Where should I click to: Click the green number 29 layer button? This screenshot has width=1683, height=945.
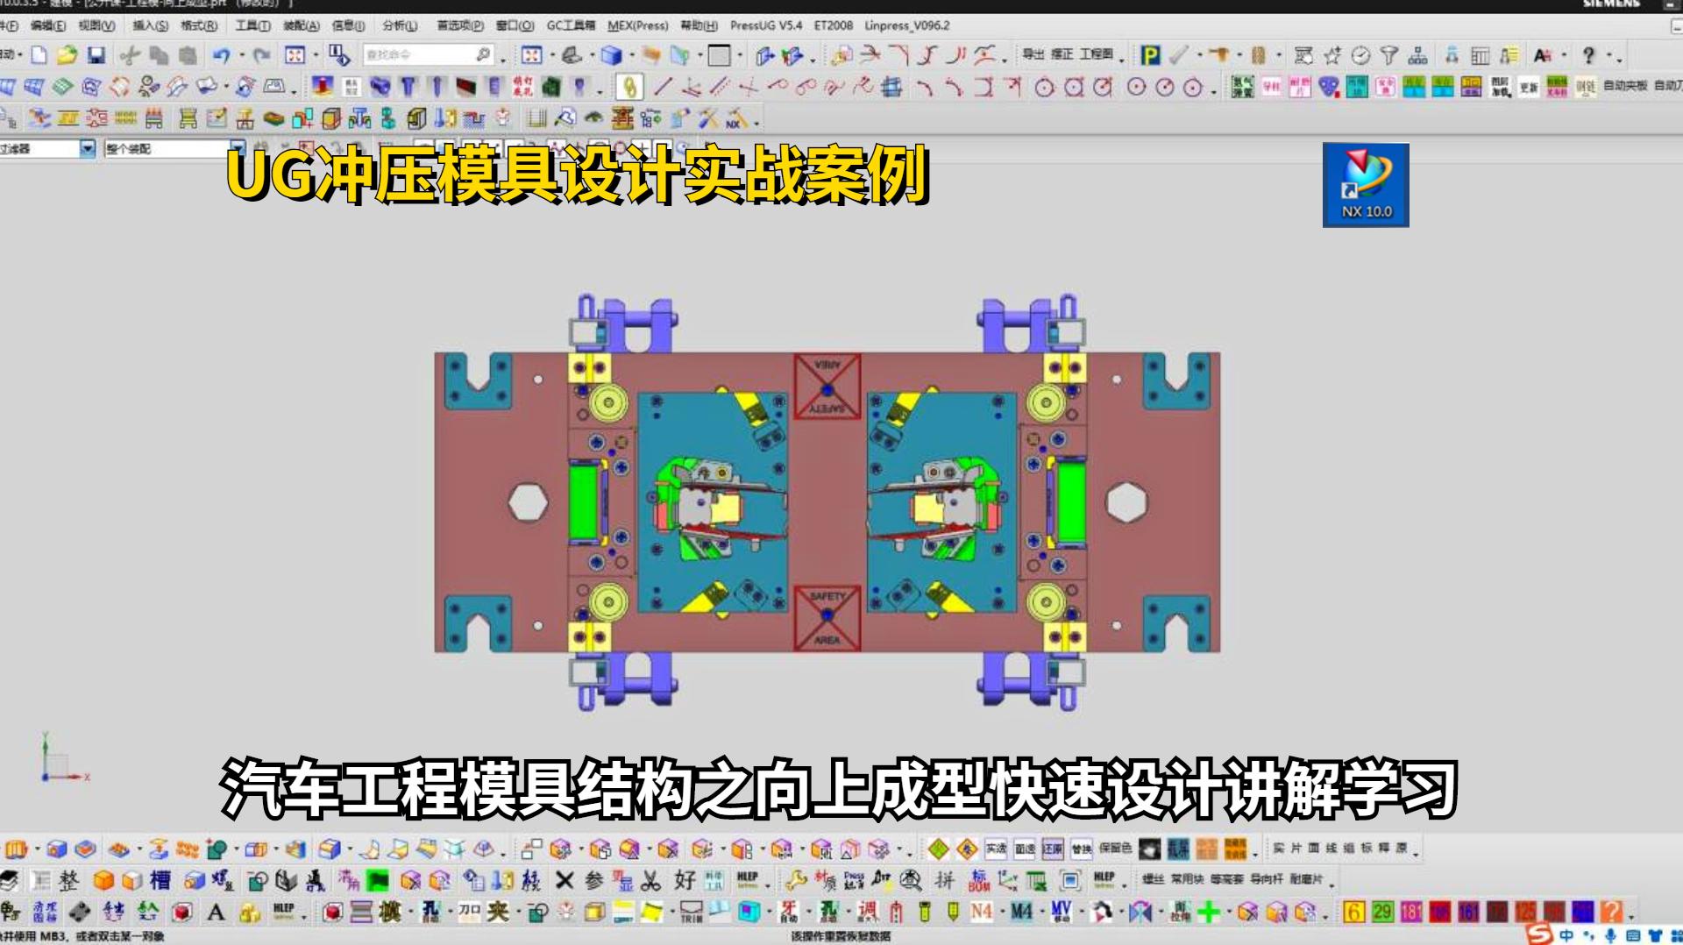[1382, 912]
